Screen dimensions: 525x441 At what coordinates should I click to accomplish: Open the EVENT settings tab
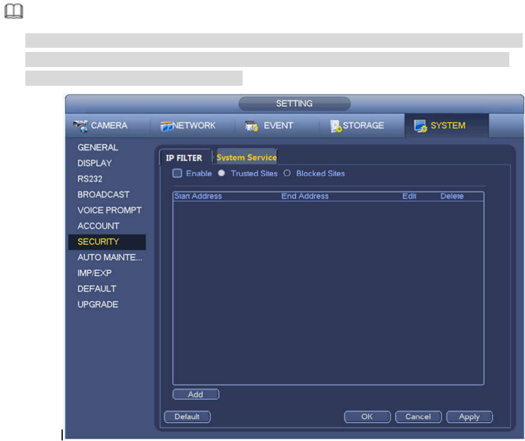click(277, 126)
